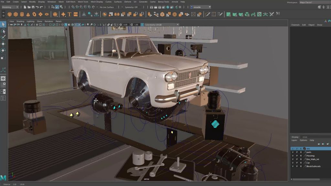This screenshot has height=186, width=331.
Task: Click the color swatch of env layer
Action: tap(304, 149)
